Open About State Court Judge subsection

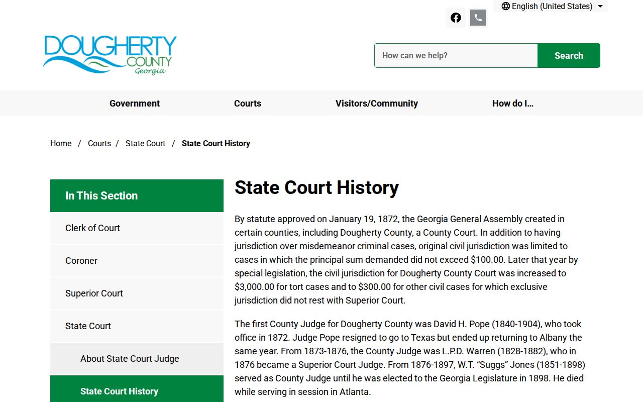coord(137,359)
